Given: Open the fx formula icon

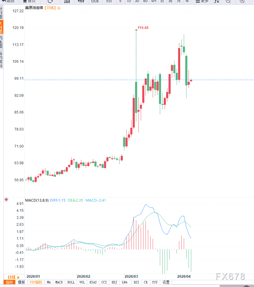Looking at the screenshot, I should [x=216, y=1].
